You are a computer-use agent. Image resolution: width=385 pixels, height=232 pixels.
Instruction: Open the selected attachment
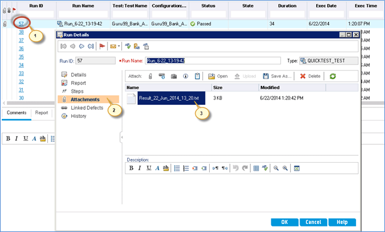(x=218, y=76)
